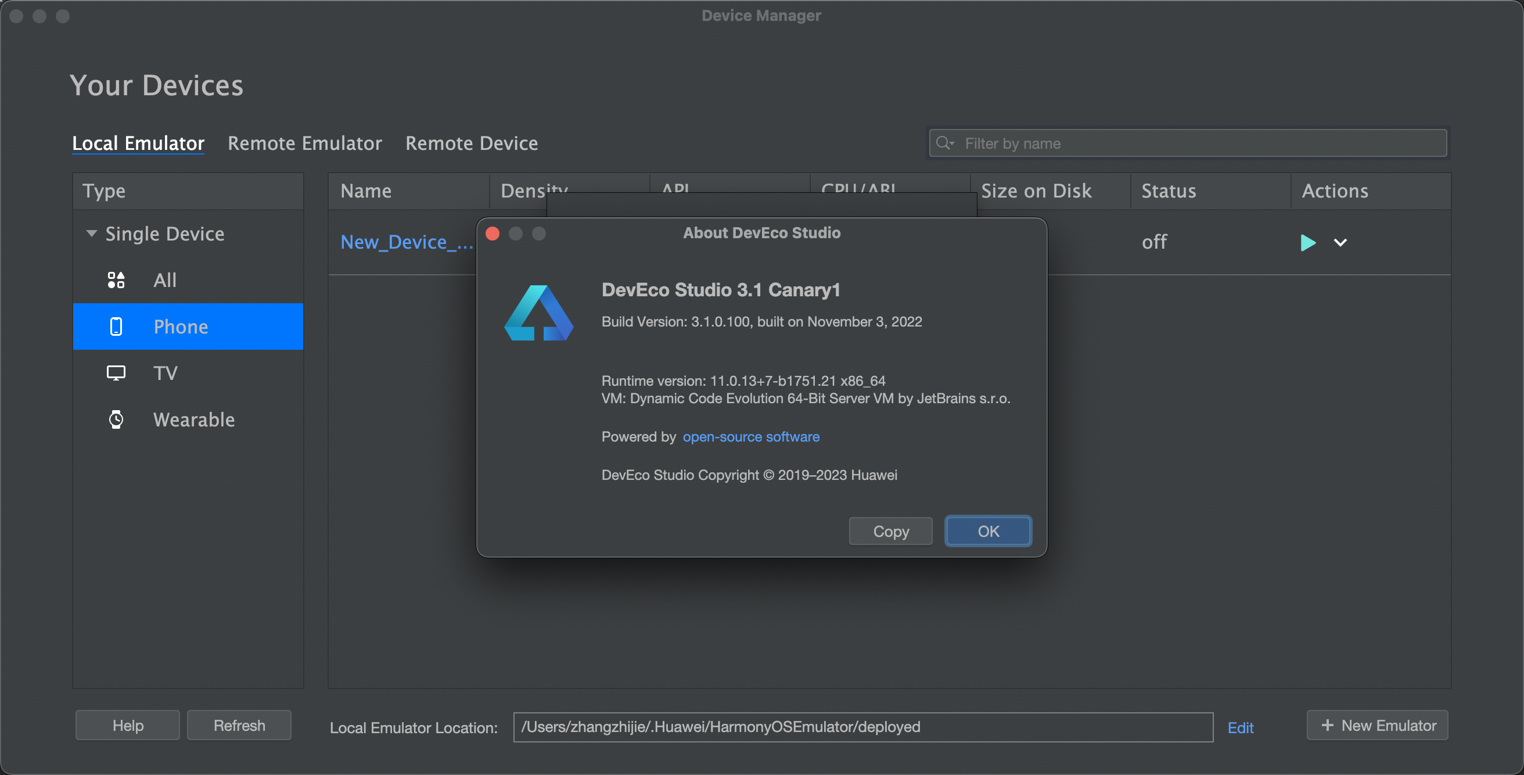Collapse the Single Device tree group

[91, 233]
